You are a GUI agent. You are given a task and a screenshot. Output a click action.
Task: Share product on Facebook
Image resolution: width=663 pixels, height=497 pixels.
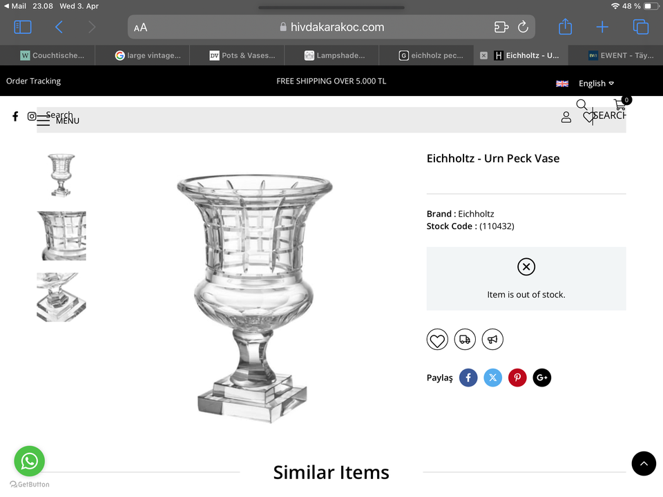[x=468, y=378]
